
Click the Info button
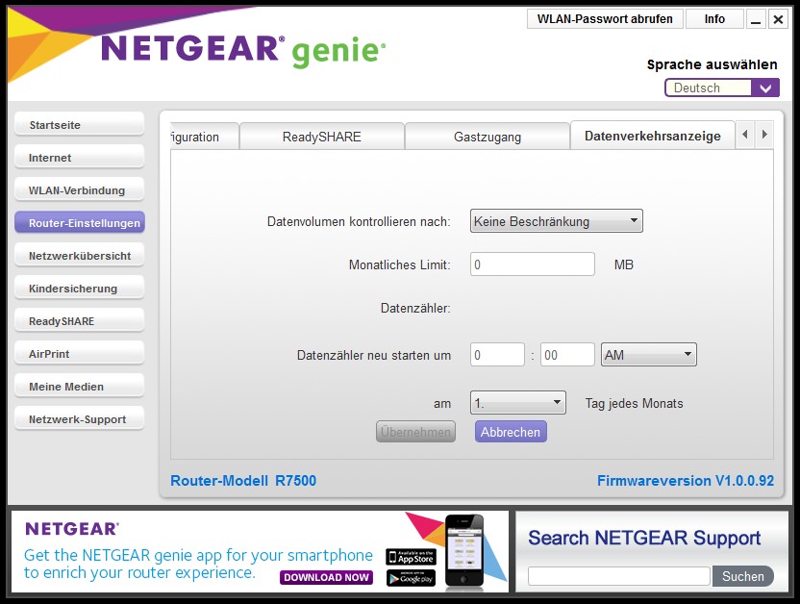pyautogui.click(x=714, y=19)
